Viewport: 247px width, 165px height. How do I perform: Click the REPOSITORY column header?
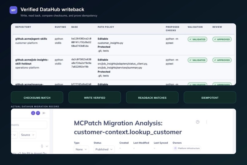[x=23, y=27]
